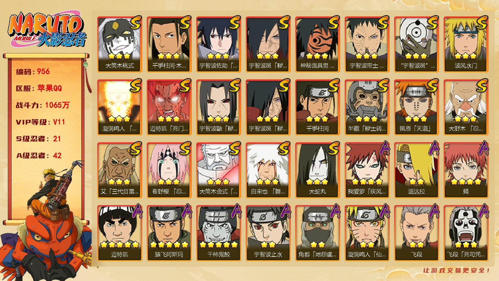
Task: Pick the 蝎 ninja card
Action: coord(466,170)
